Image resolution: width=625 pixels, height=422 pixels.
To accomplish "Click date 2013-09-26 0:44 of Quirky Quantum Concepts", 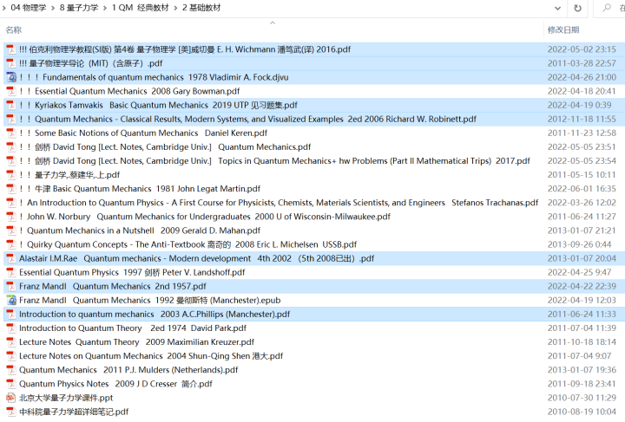I will click(x=579, y=244).
